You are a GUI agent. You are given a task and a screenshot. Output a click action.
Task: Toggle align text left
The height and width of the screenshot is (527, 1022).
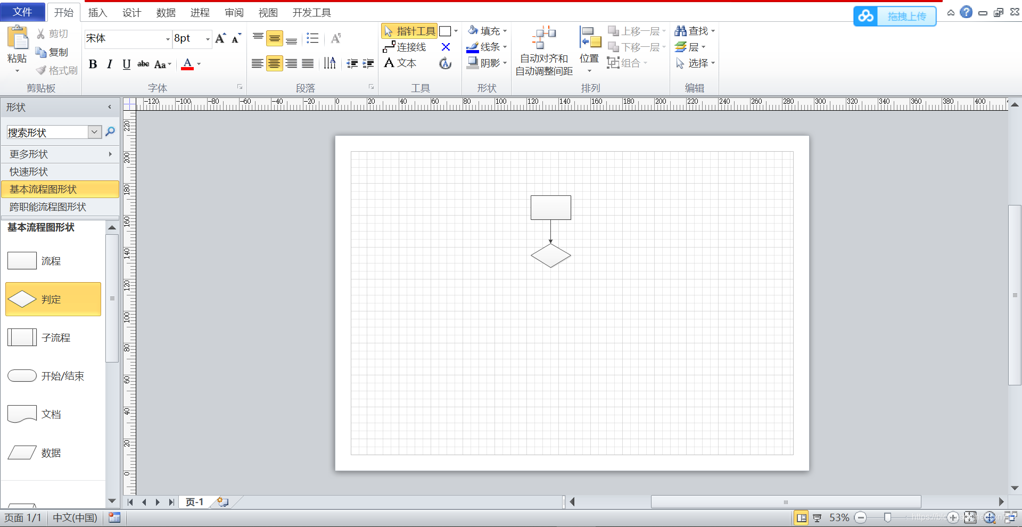(x=257, y=64)
